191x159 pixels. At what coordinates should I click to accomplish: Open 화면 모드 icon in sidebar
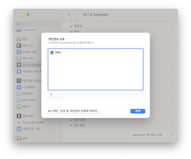[19, 45]
